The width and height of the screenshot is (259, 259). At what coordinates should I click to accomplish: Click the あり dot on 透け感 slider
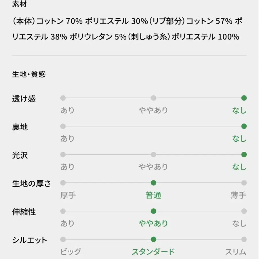pyautogui.click(x=63, y=98)
